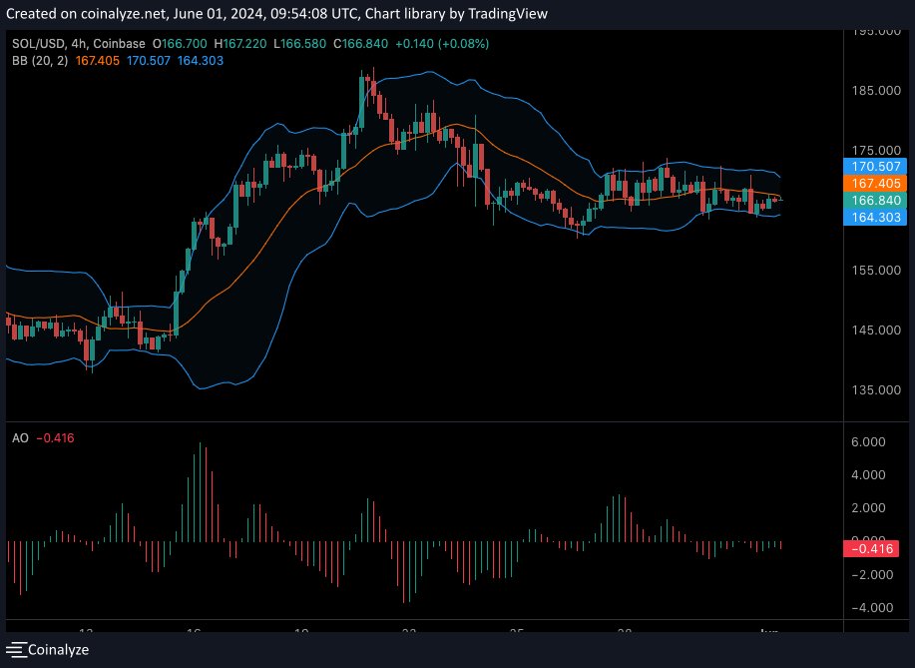The height and width of the screenshot is (668, 915).
Task: Select the SOL/USD, 4h, Coinbase legend title
Action: 77,44
